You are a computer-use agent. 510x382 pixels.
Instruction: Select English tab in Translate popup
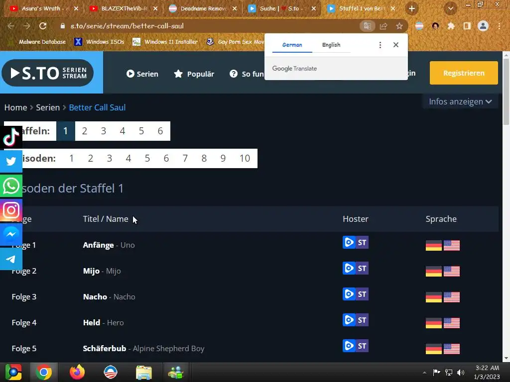coord(331,45)
